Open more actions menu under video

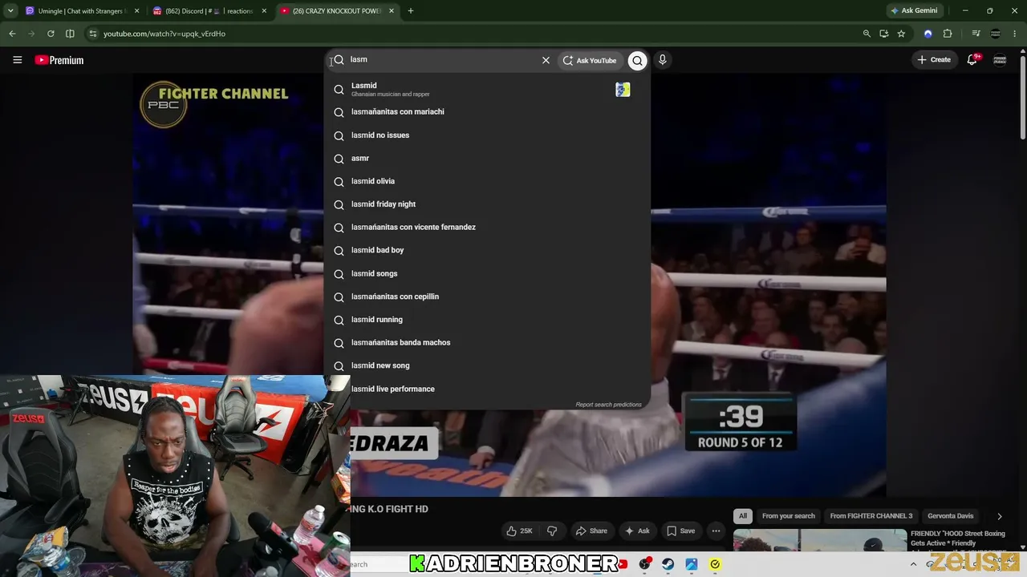tap(716, 531)
